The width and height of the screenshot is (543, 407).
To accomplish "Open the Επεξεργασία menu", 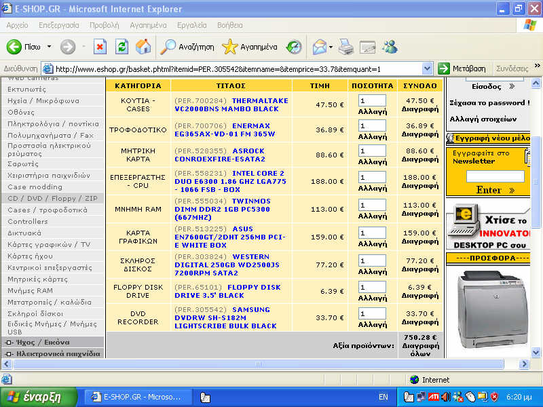I will 59,25.
